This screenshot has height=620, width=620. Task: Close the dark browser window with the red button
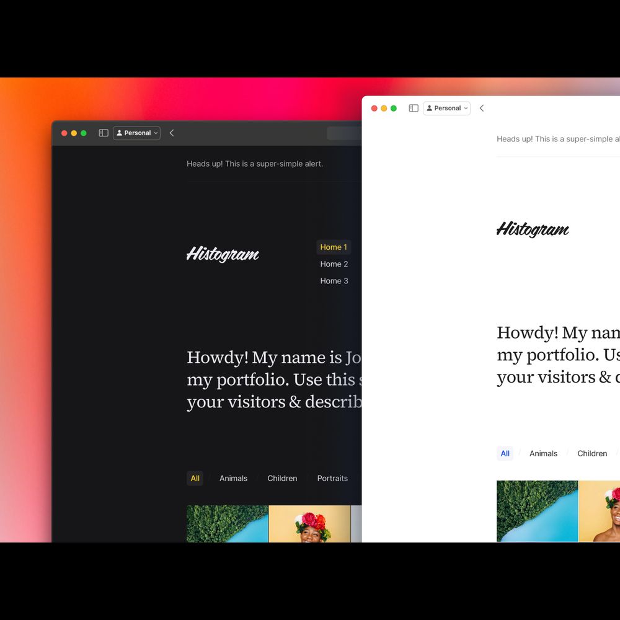[64, 133]
